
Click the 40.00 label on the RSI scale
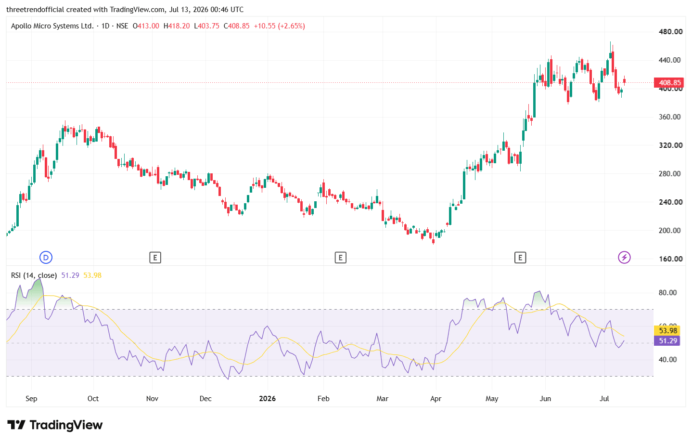pos(668,360)
